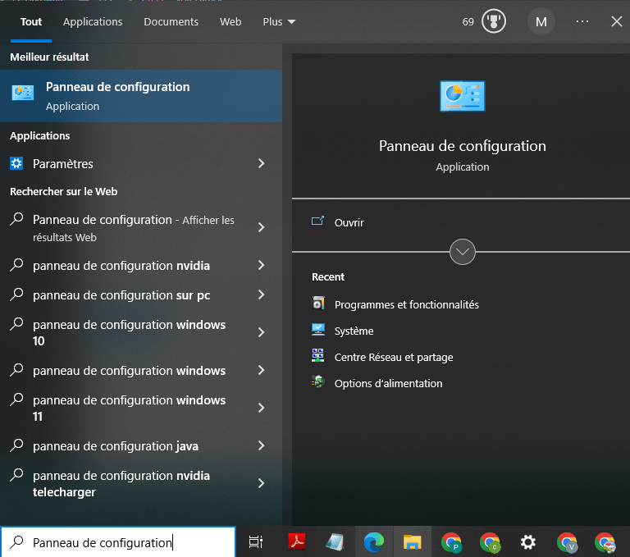Screen dimensions: 630x557
Task: Expand arrow for 'panneau de configuration windows'
Action: [x=261, y=370]
